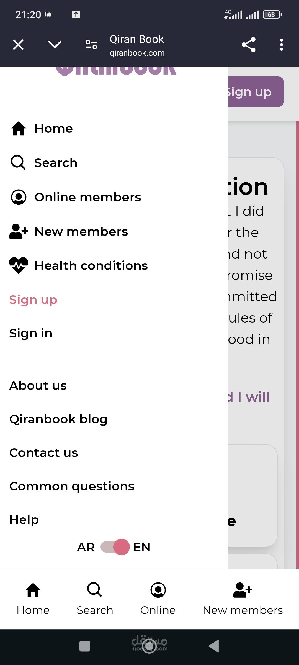Collapse the browser tab with down chevron

pyautogui.click(x=55, y=45)
